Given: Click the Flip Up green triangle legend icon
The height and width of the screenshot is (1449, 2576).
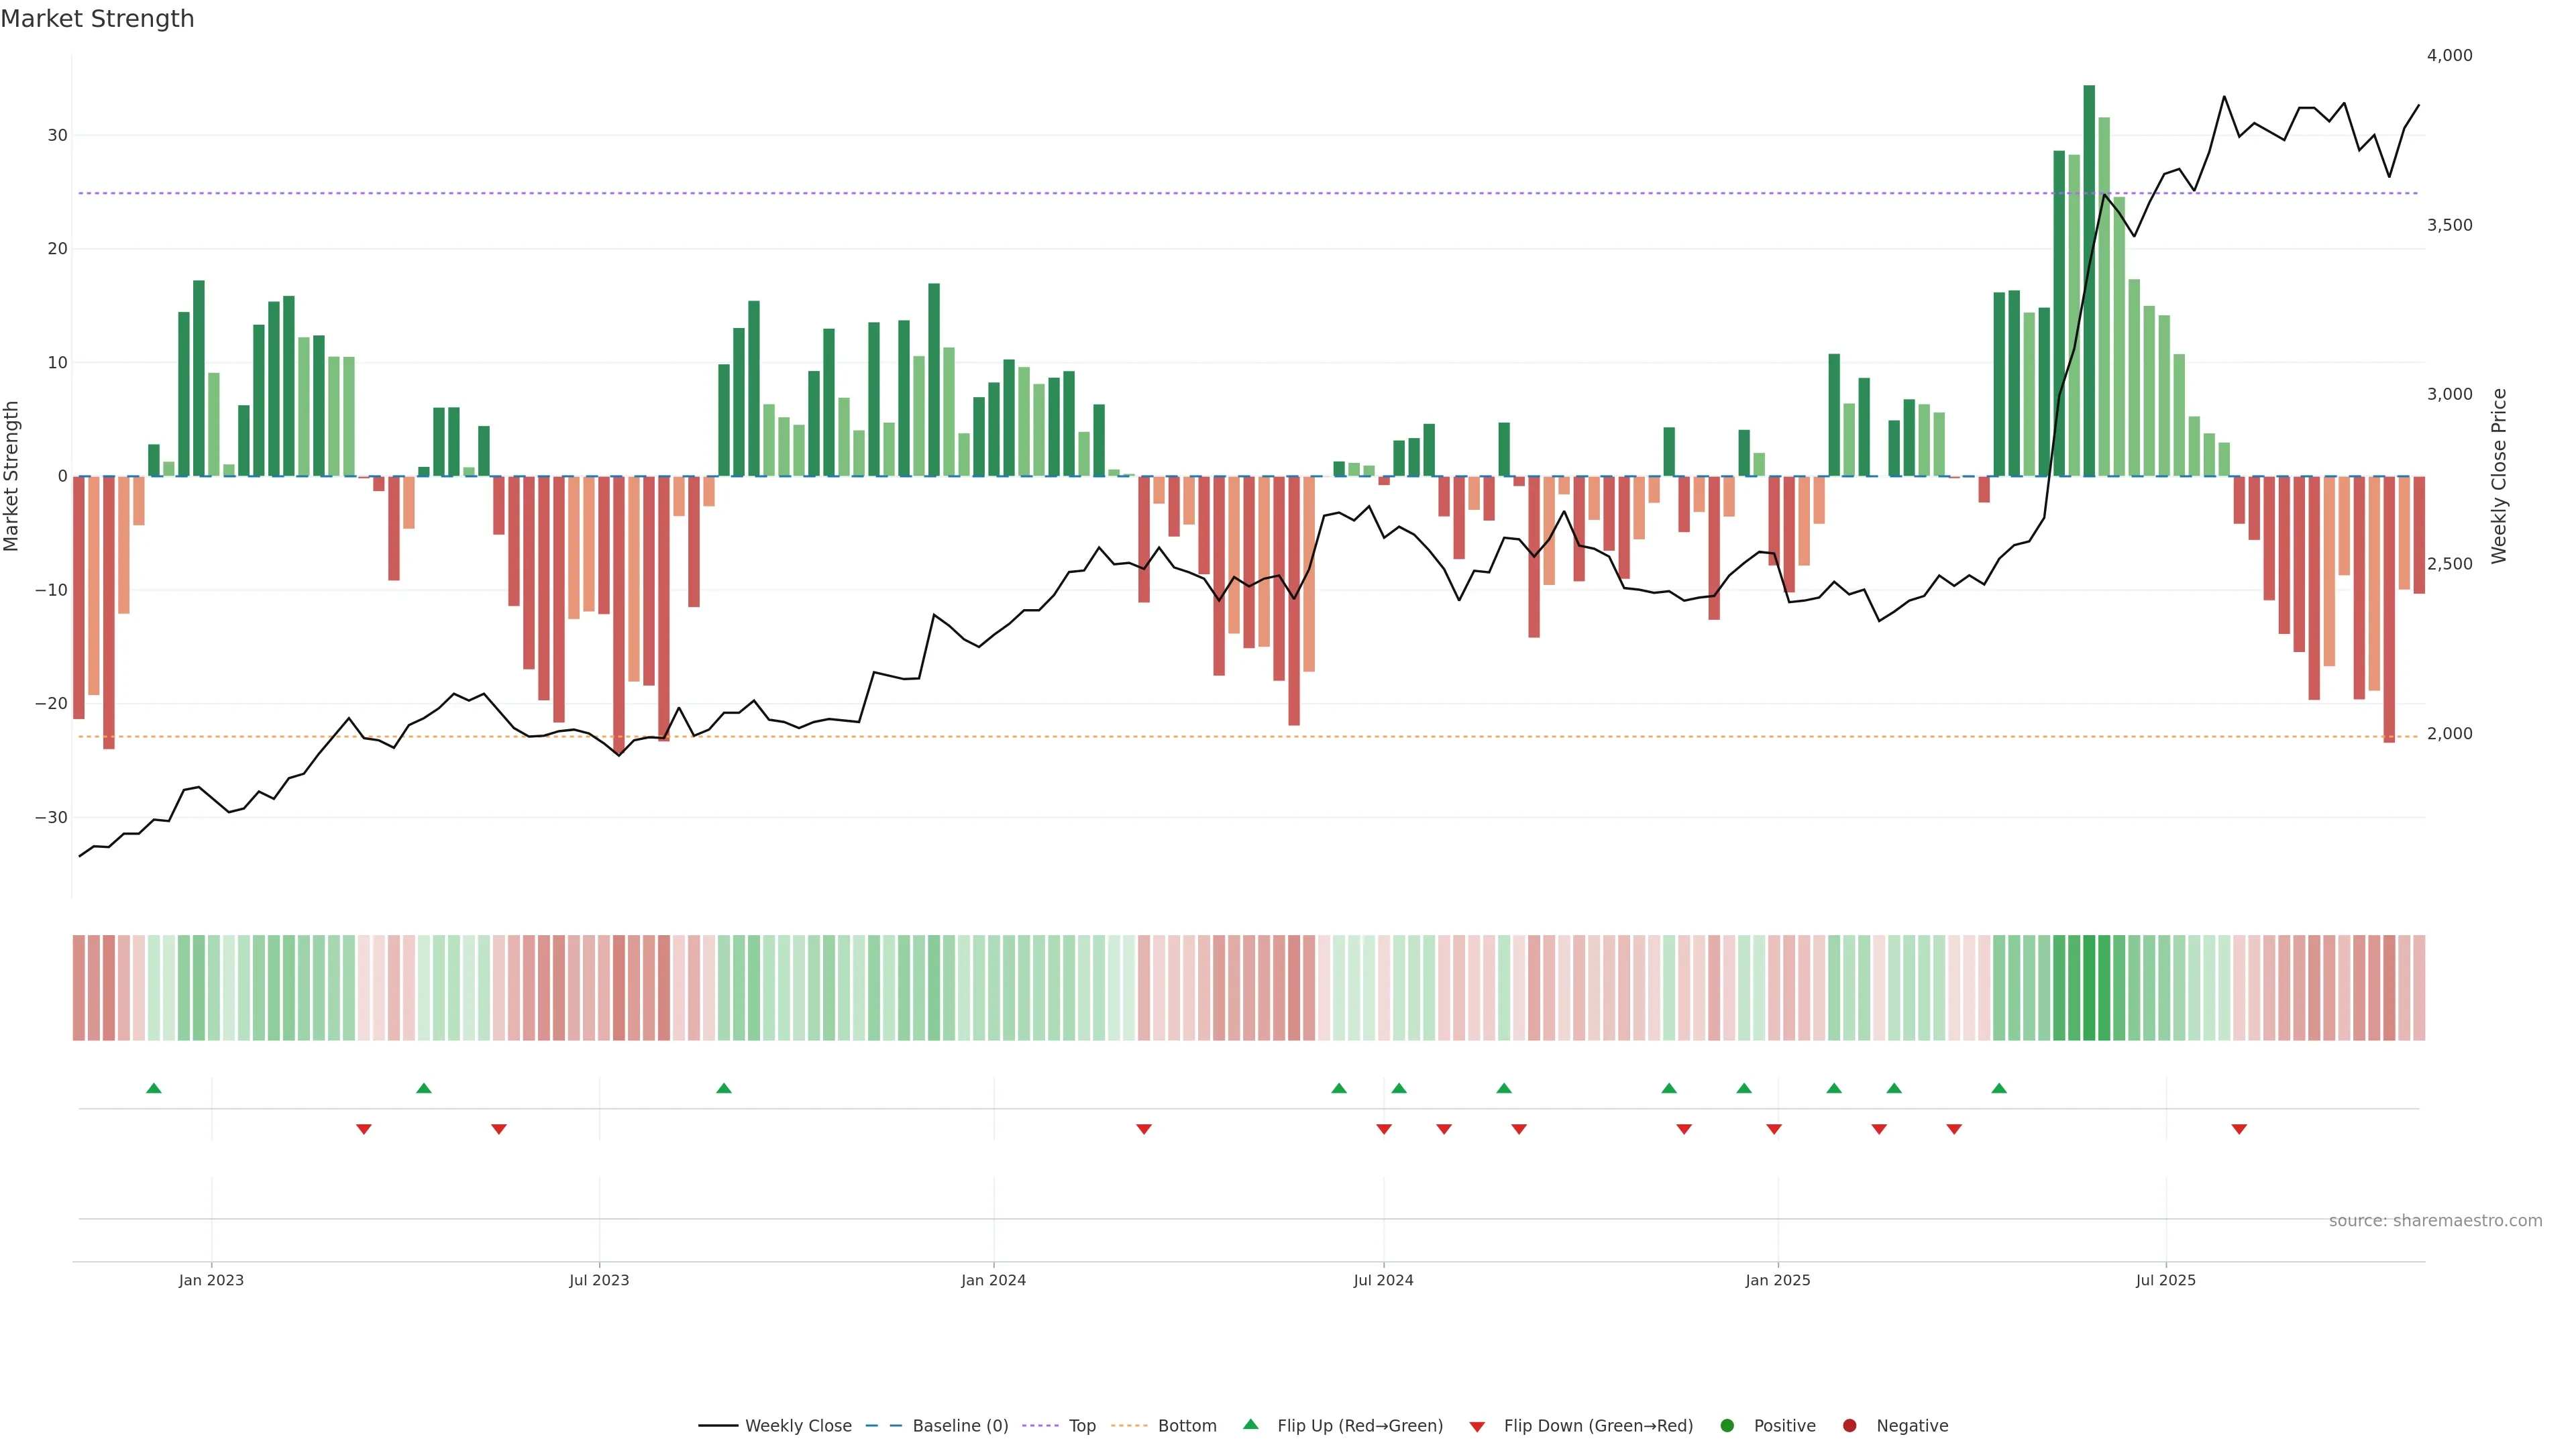Looking at the screenshot, I should 1250,1424.
